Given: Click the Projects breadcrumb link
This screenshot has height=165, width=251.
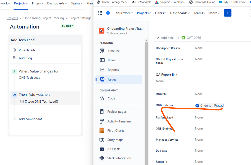Looking at the screenshot, I should tap(12, 18).
